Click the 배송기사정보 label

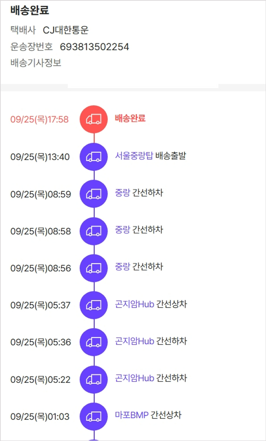coord(36,63)
